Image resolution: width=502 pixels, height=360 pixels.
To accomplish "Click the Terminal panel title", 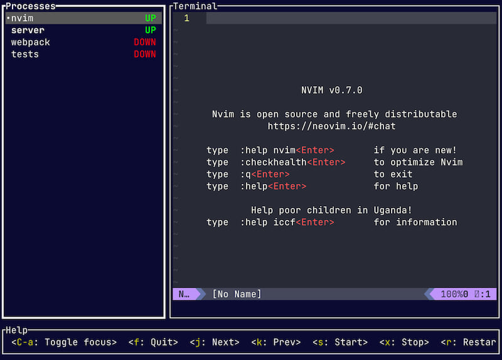I will pyautogui.click(x=195, y=6).
